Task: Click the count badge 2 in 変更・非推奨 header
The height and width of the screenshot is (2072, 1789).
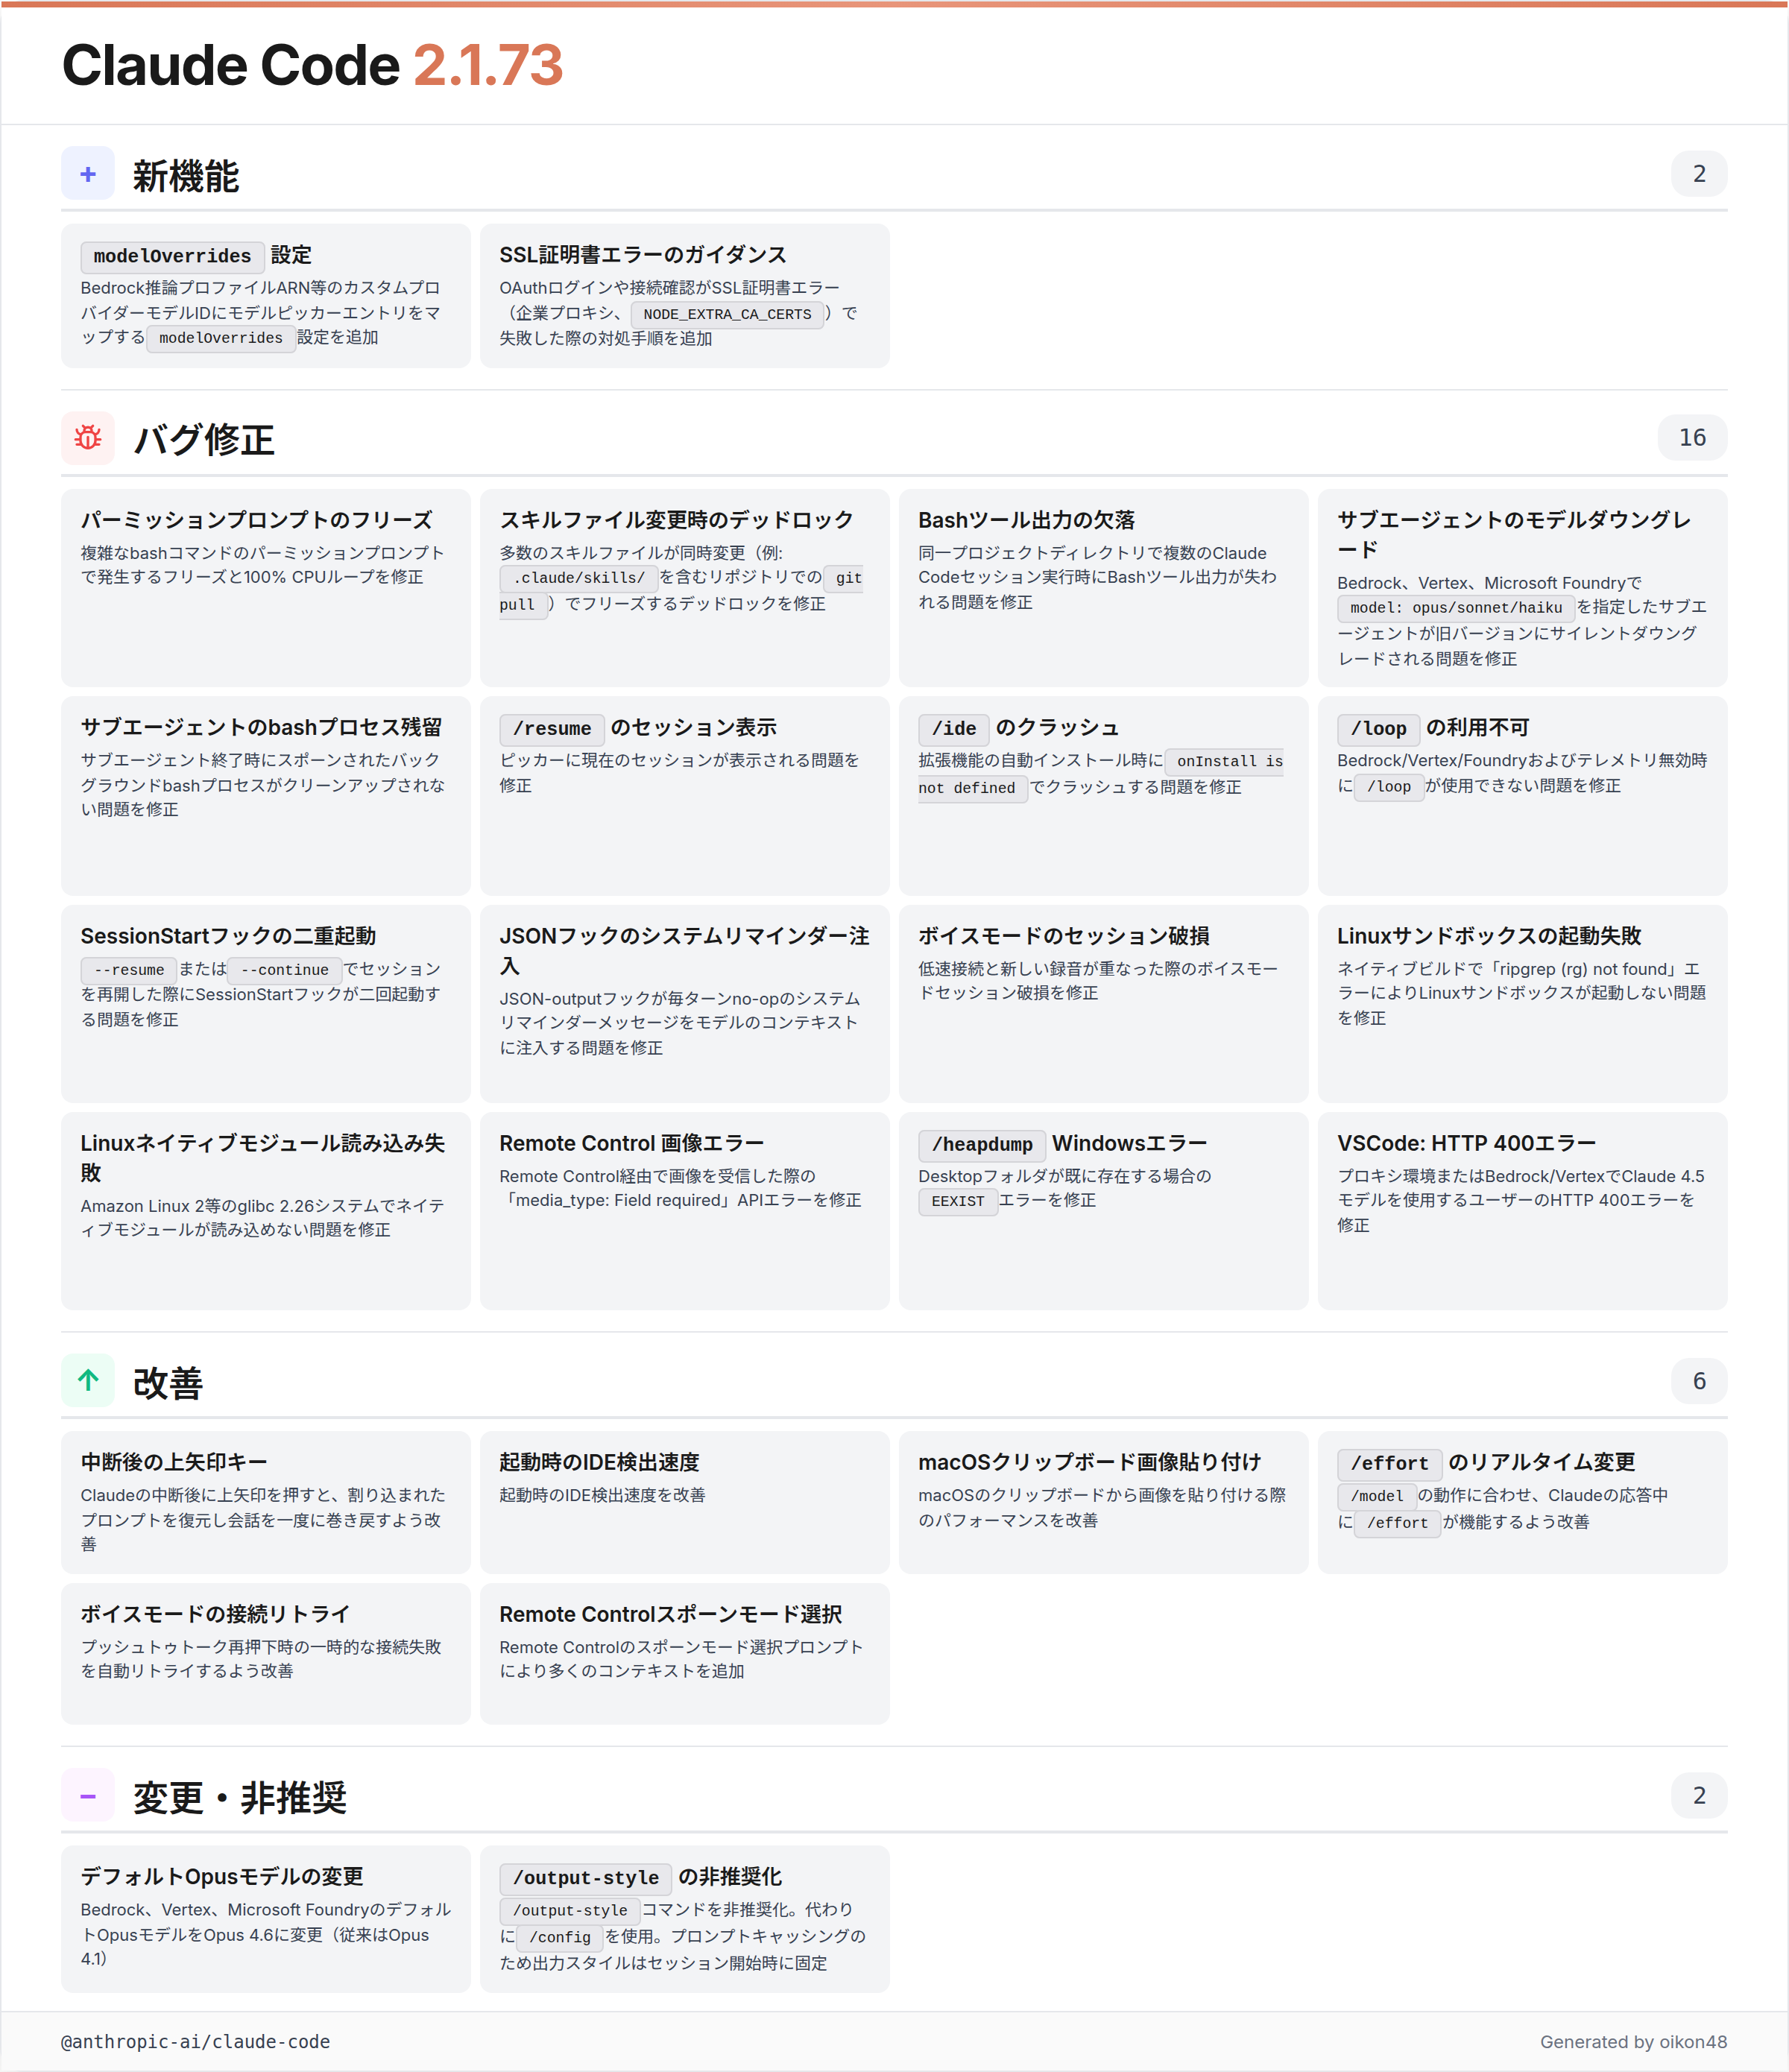Action: (1698, 1796)
